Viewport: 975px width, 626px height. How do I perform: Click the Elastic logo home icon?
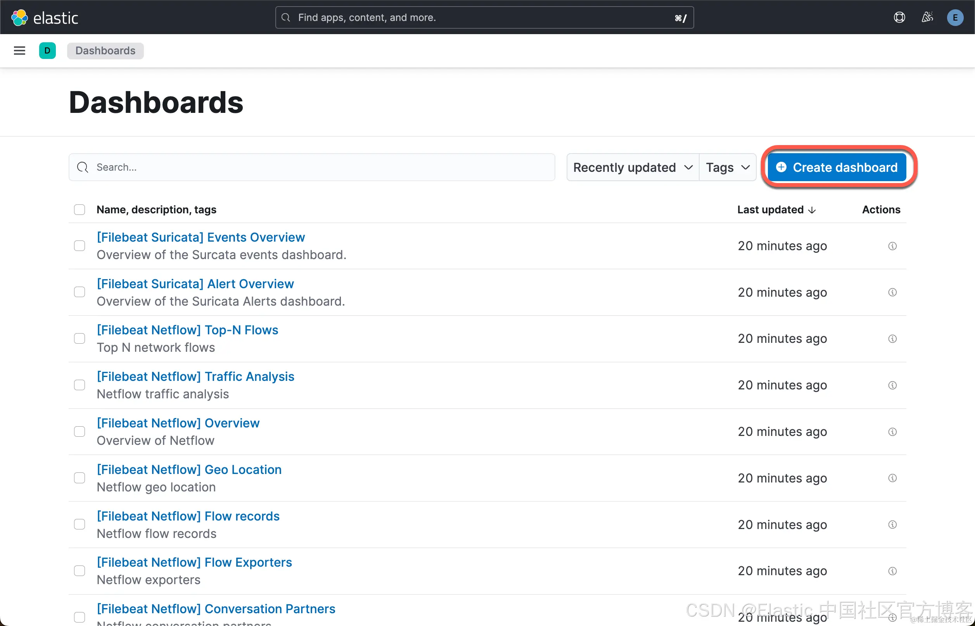point(19,17)
